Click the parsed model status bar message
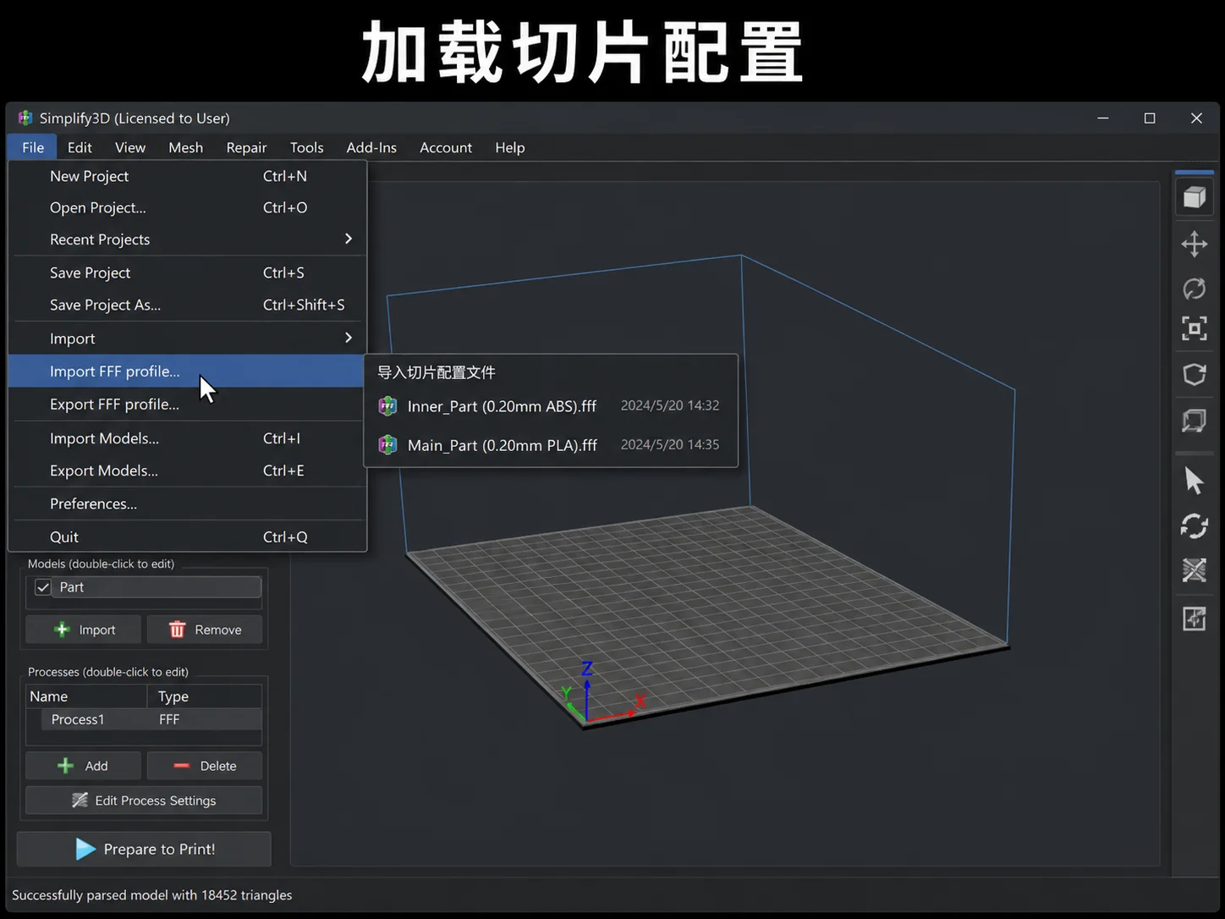 point(152,894)
